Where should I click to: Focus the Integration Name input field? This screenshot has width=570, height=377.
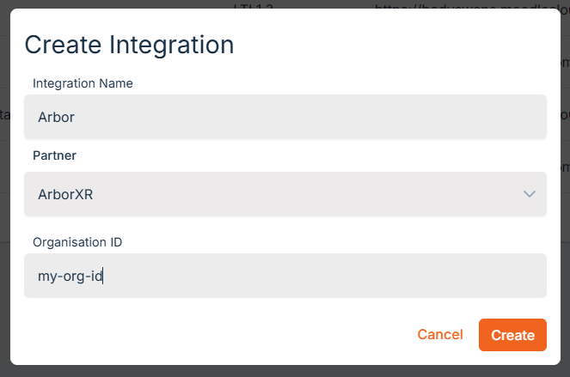[285, 117]
